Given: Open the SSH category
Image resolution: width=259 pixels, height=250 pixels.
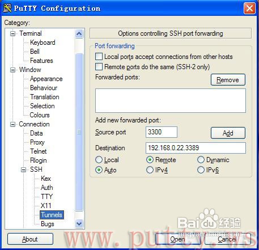Looking at the screenshot, I should [36, 170].
